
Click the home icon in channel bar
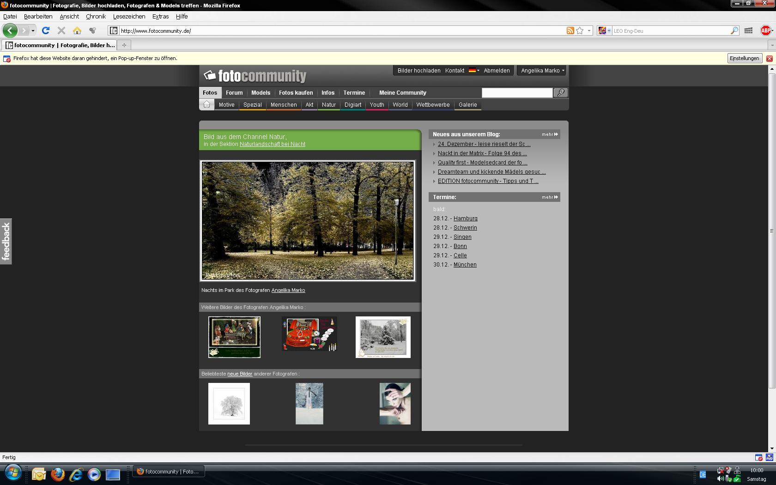tap(206, 104)
